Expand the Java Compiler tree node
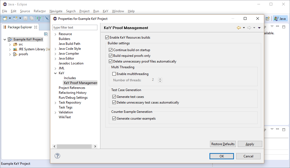 tap(55, 54)
